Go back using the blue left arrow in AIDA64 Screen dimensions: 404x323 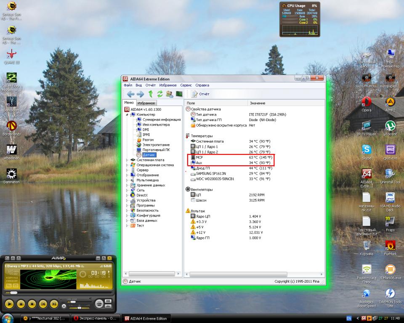(x=130, y=94)
